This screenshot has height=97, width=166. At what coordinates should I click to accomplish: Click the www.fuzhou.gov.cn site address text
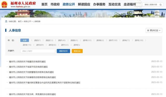click(20, 7)
